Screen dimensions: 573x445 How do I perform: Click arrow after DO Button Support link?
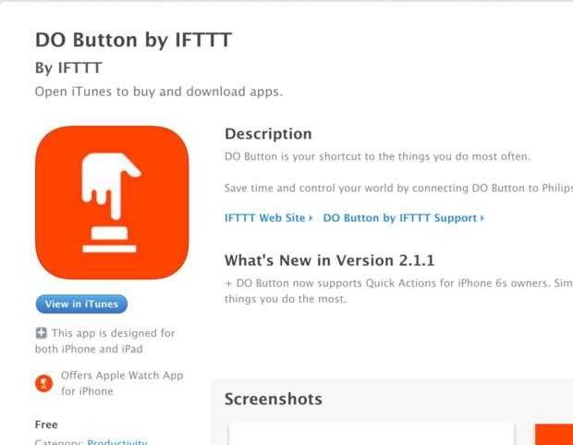click(482, 218)
